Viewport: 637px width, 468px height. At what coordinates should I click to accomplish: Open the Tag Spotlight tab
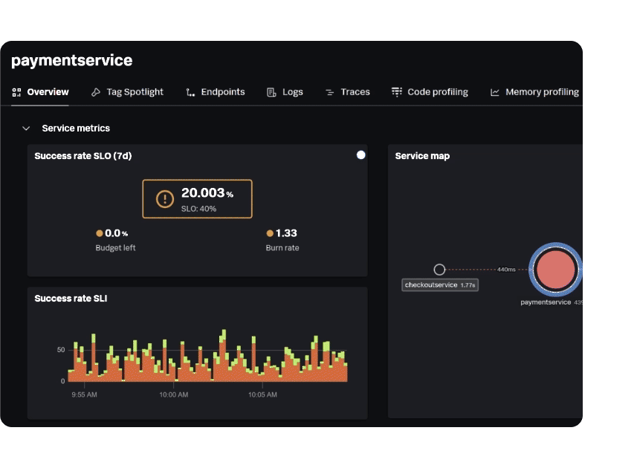[135, 92]
